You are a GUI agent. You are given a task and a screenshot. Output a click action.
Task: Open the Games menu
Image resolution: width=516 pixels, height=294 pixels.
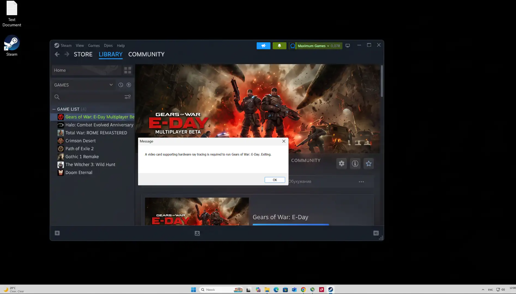[94, 46]
